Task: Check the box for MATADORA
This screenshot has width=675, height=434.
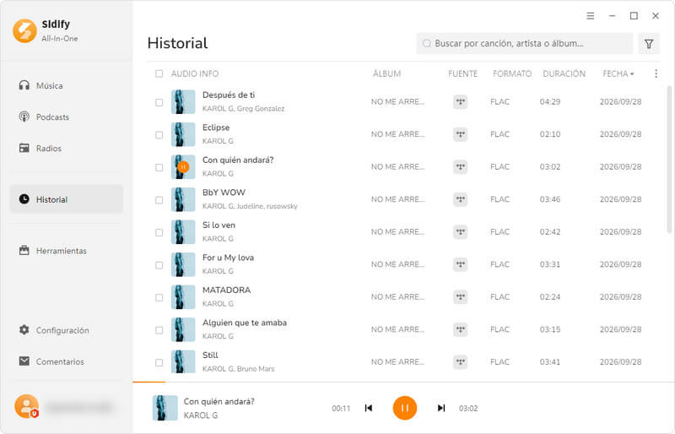Action: tap(159, 297)
